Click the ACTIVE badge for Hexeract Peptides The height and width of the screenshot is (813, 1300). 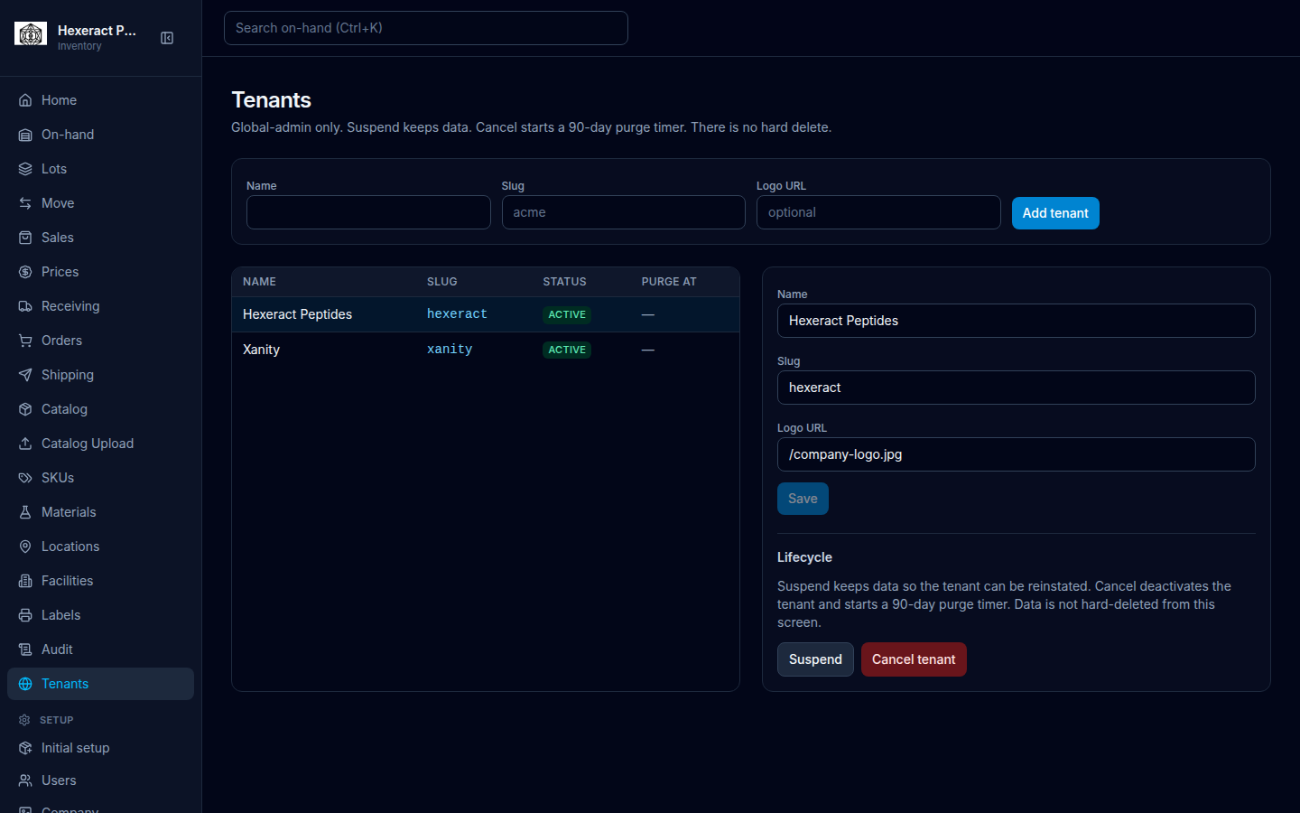567,314
